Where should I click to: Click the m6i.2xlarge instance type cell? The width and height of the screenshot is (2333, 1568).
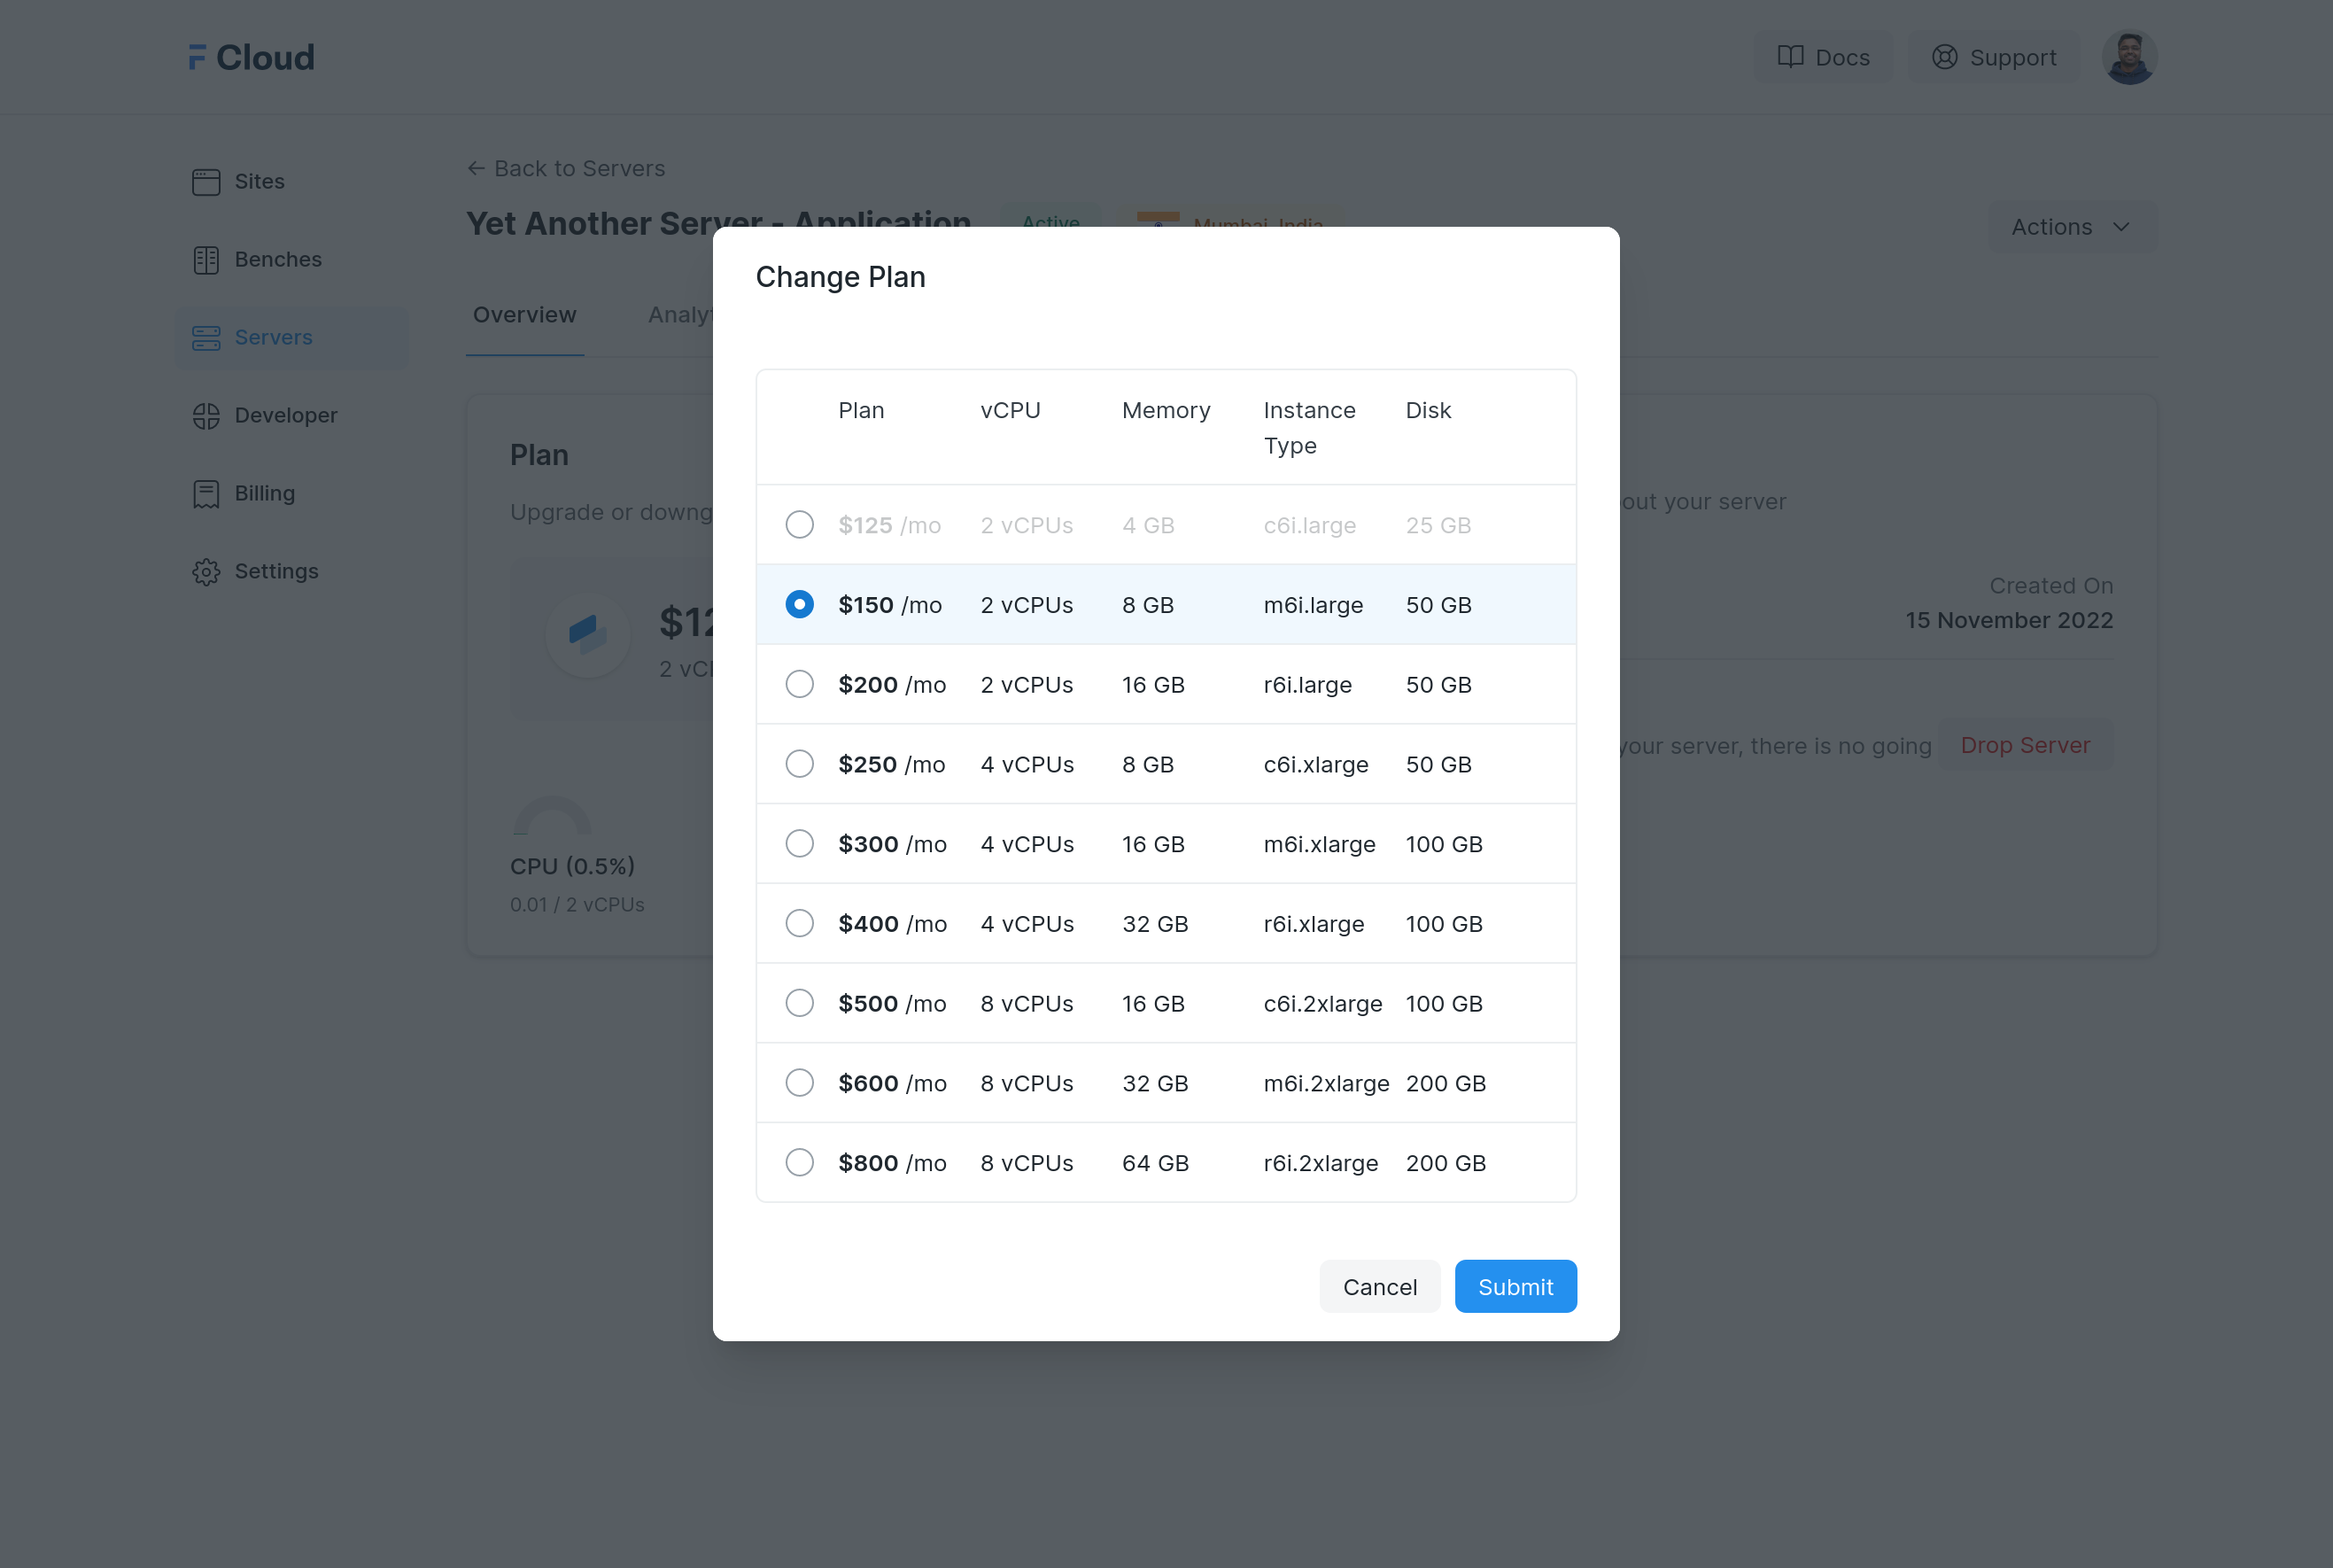point(1325,1084)
